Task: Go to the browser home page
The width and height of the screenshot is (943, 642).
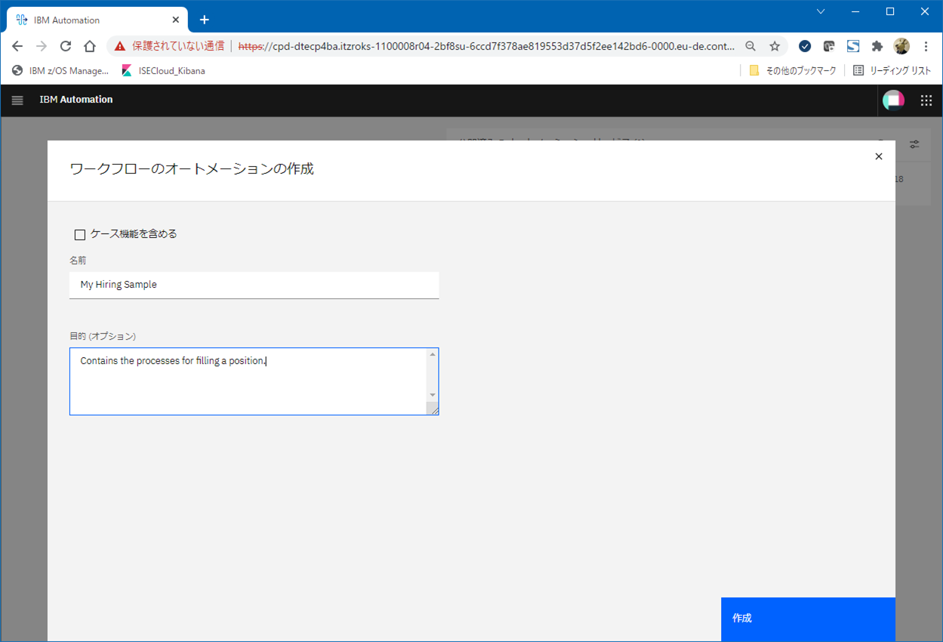Action: pos(89,46)
